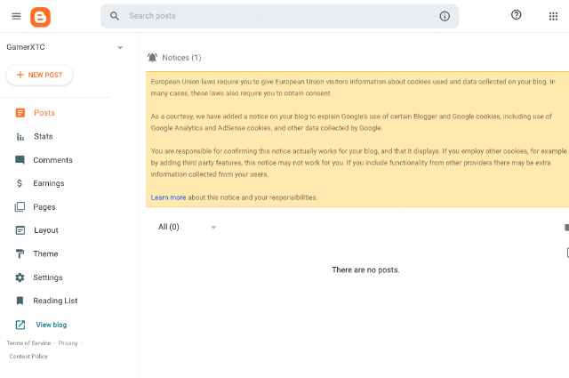Open the hamburger main menu

click(x=16, y=16)
